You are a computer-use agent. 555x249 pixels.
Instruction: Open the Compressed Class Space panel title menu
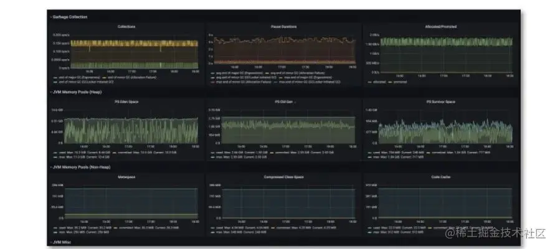283,177
